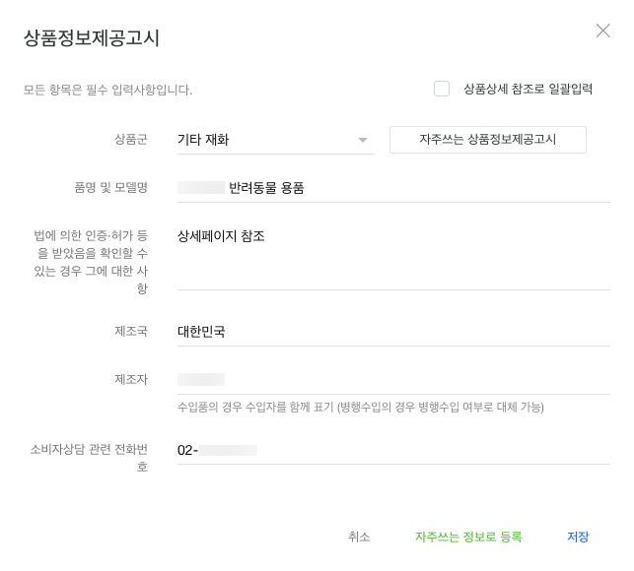634x571 pixels.
Task: Select the 제조국 field containing 대한민국
Action: tap(392, 332)
